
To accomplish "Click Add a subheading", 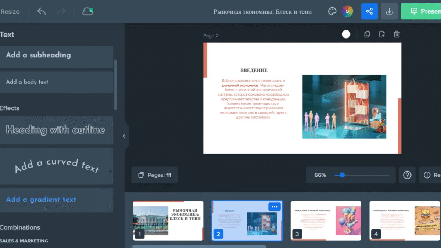I will tap(57, 57).
